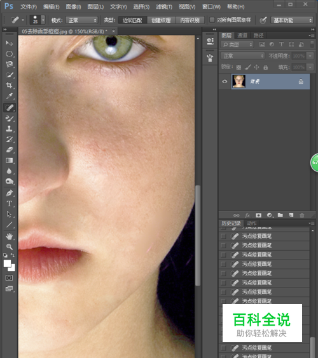Toggle type layer filter icon
The width and height of the screenshot is (318, 358).
pyautogui.click(x=281, y=44)
